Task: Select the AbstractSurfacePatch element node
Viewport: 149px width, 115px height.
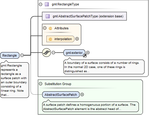Action: click(x=61, y=95)
